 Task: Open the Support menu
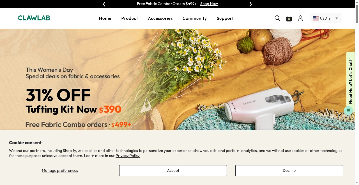pos(225,18)
